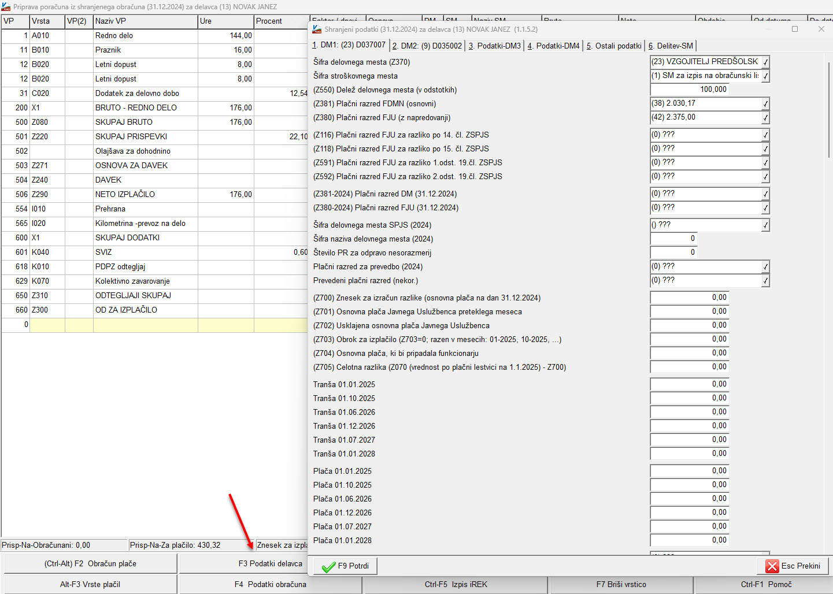The image size is (833, 594).
Task: Switch to the DM2: (9) D035002 tab
Action: (x=427, y=46)
